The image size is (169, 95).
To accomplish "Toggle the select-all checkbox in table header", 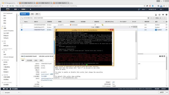I will (22, 22).
